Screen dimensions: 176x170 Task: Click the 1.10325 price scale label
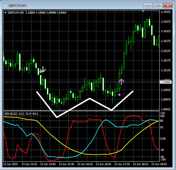(166, 31)
